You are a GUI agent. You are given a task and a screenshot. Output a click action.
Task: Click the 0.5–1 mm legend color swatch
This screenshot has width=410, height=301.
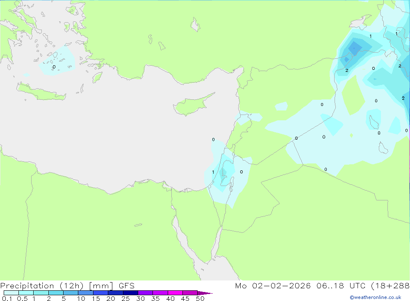(x=26, y=293)
